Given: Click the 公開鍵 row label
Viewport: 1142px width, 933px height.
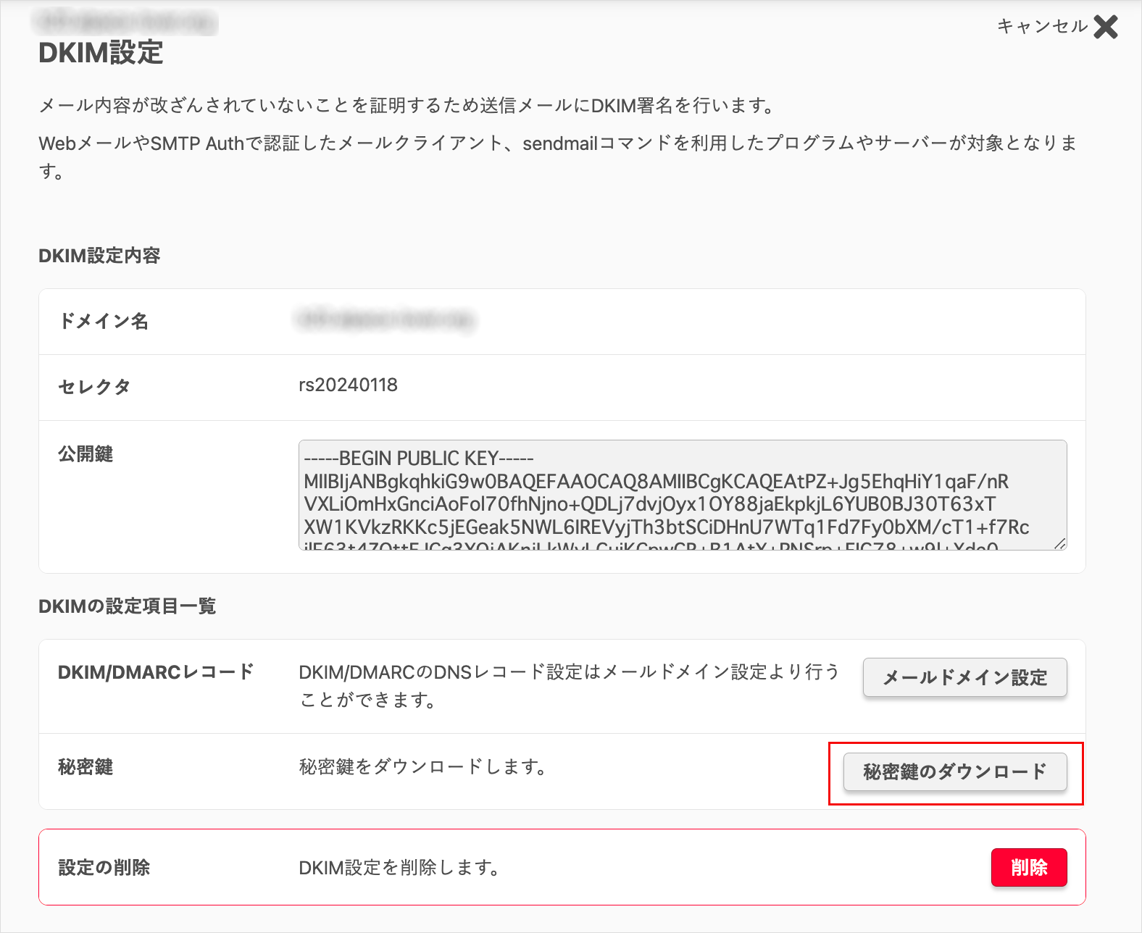Looking at the screenshot, I should pyautogui.click(x=86, y=454).
